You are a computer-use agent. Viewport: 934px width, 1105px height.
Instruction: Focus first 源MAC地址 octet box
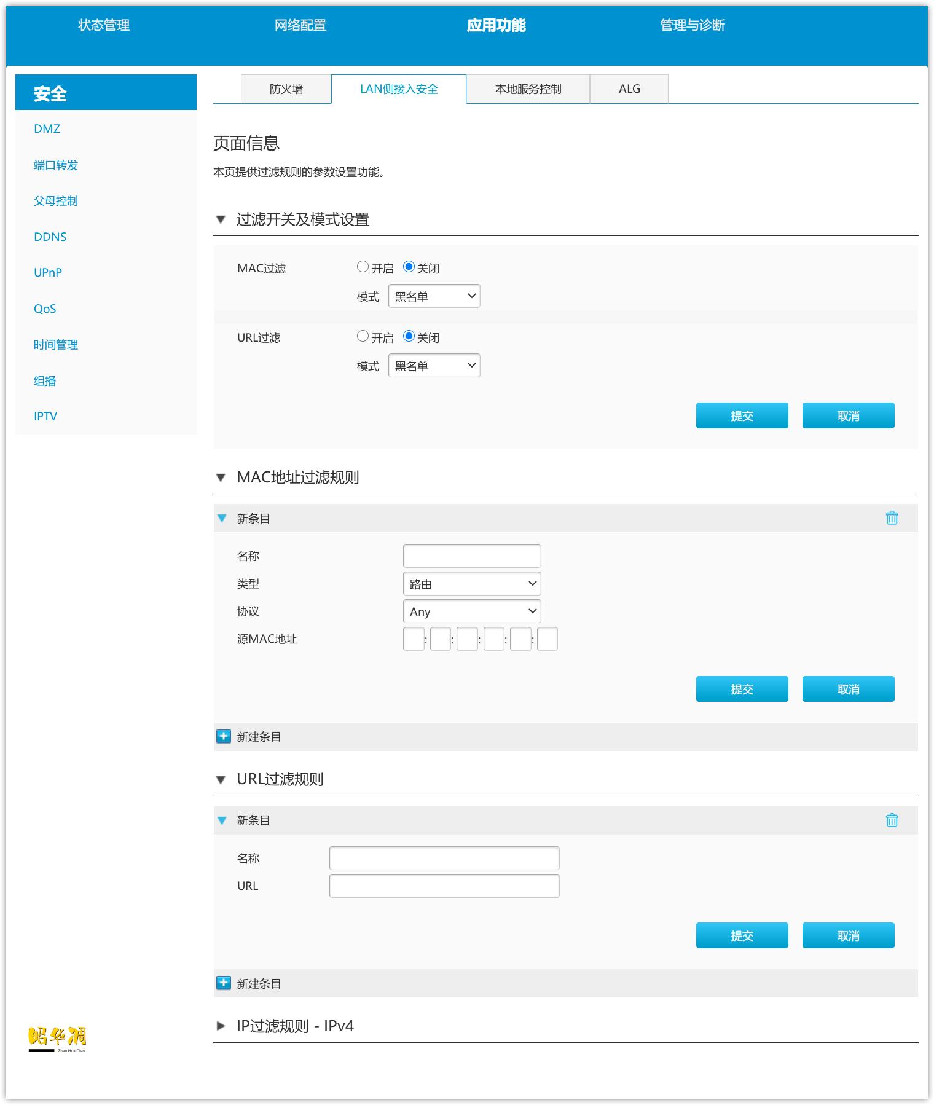pyautogui.click(x=414, y=639)
